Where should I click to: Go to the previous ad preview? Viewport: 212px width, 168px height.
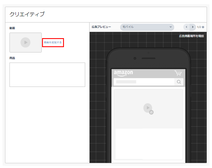(x=186, y=27)
